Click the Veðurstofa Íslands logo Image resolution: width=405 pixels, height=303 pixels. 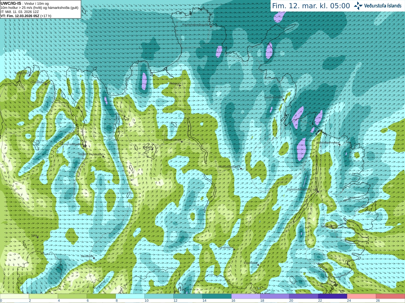tap(377, 6)
